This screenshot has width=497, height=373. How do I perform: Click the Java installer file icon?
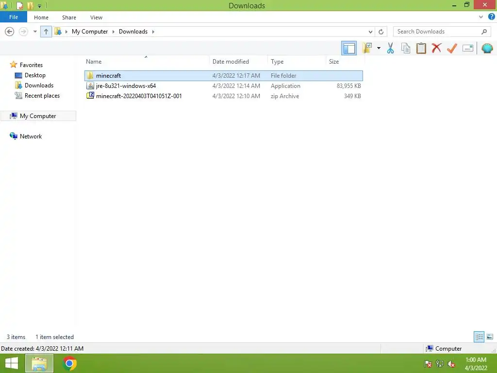[90, 85]
